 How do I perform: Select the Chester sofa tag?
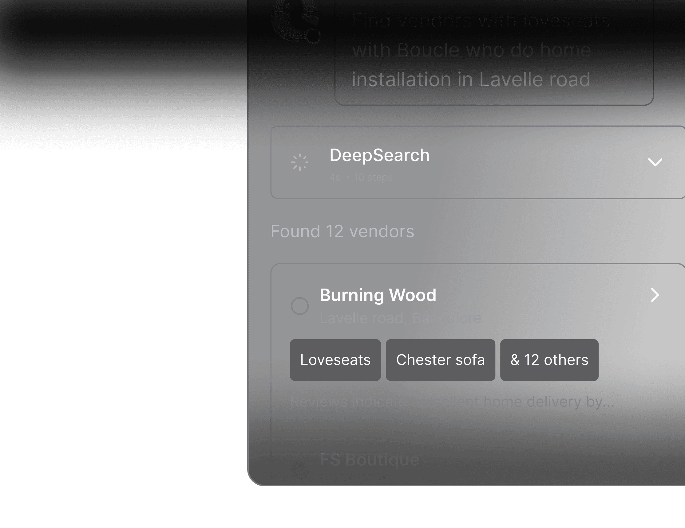440,360
